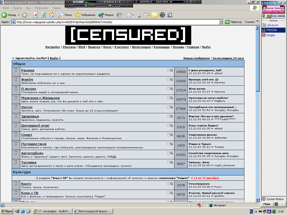Click the browser vertical scrollbar down arrow
Viewport: 287px width, 215px height.
[x=257, y=200]
